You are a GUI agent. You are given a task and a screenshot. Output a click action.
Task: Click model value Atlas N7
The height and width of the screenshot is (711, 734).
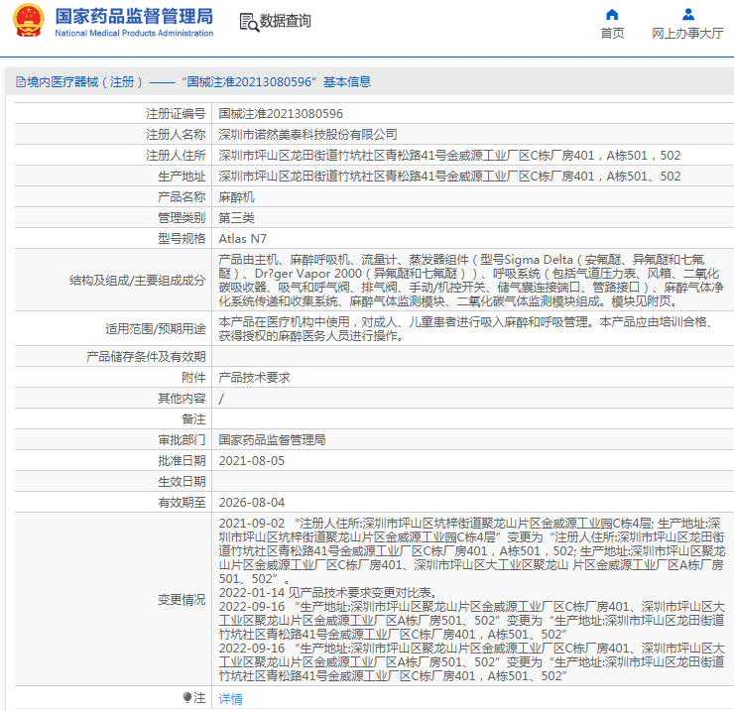[x=243, y=239]
